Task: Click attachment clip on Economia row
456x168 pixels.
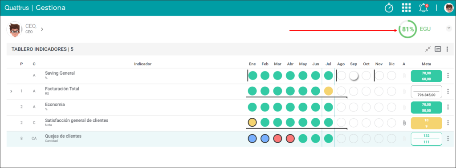Action: 404,108
